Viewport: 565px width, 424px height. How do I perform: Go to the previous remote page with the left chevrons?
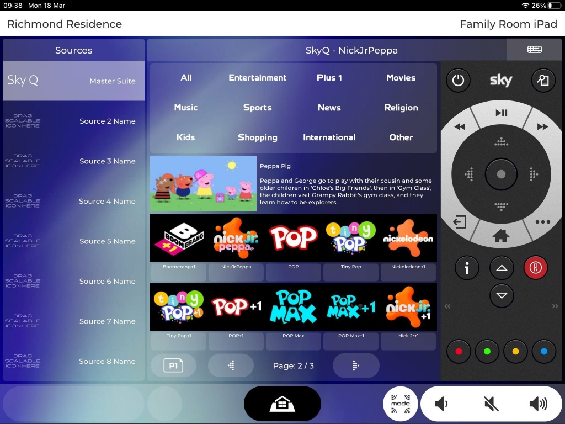(x=447, y=306)
